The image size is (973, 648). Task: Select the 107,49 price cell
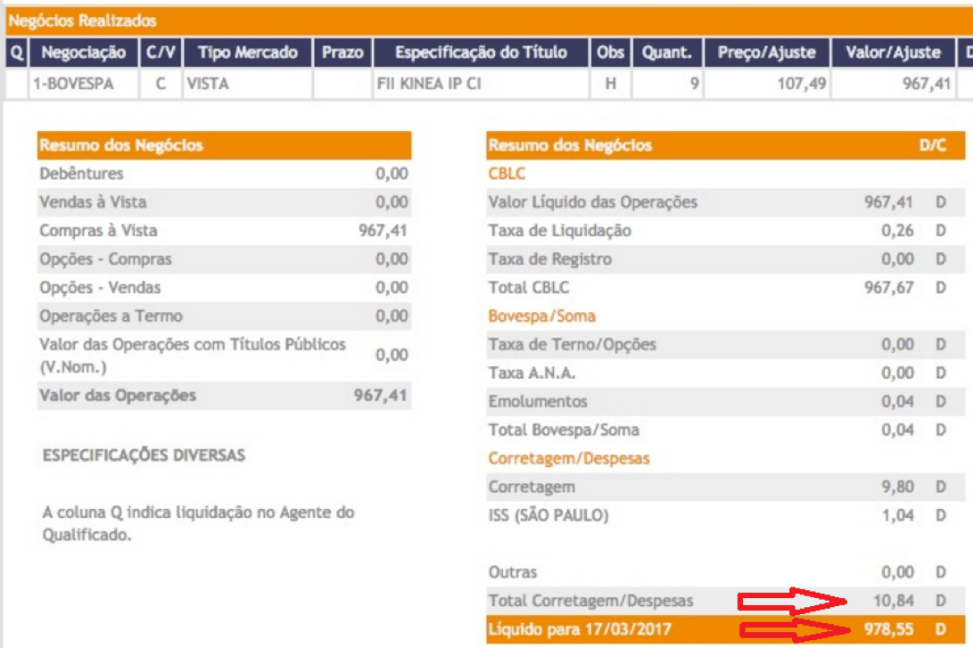pyautogui.click(x=766, y=86)
